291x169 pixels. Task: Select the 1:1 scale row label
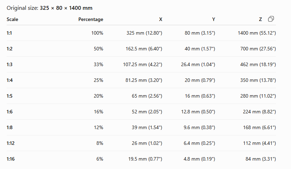9,33
